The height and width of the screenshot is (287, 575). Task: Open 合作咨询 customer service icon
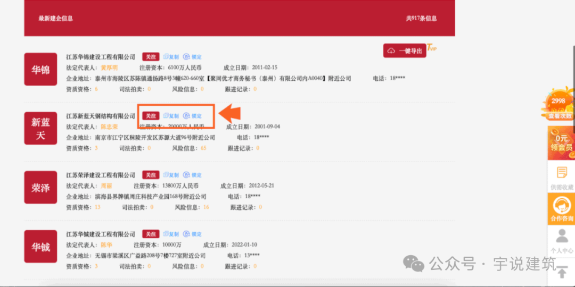(561, 209)
